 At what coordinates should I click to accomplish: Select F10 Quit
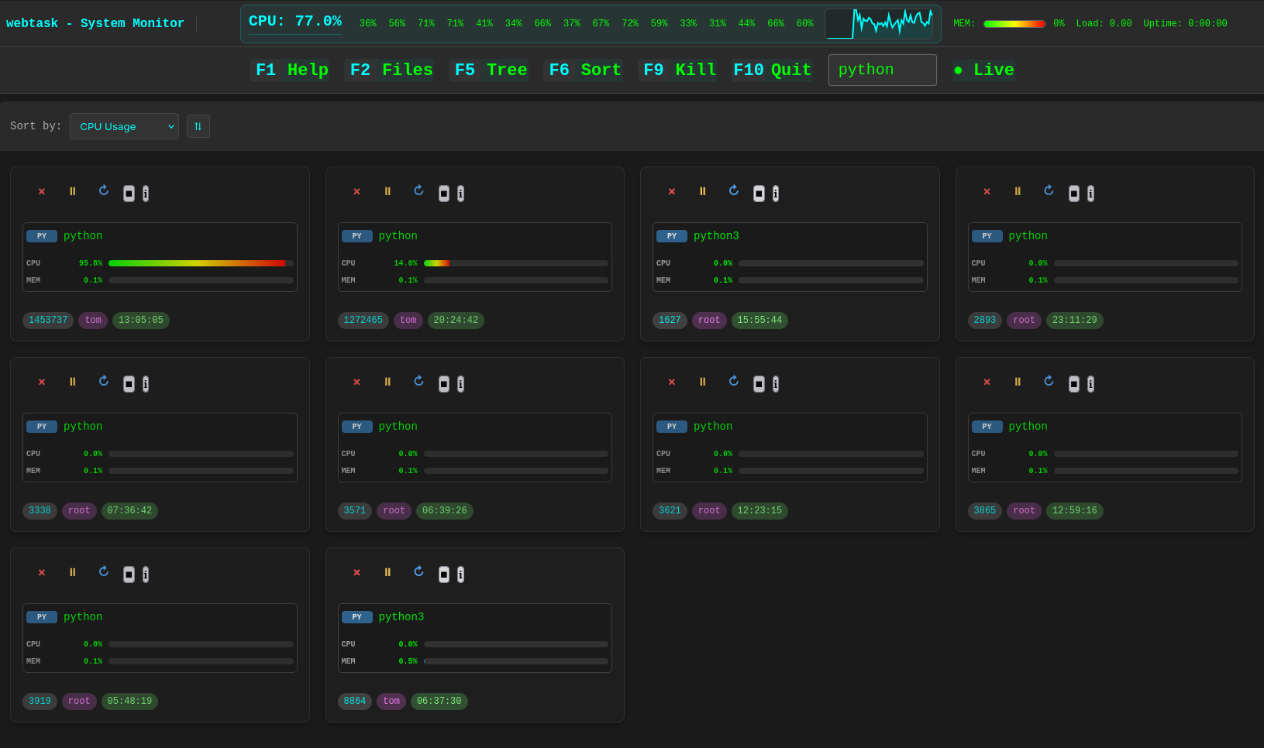(772, 70)
